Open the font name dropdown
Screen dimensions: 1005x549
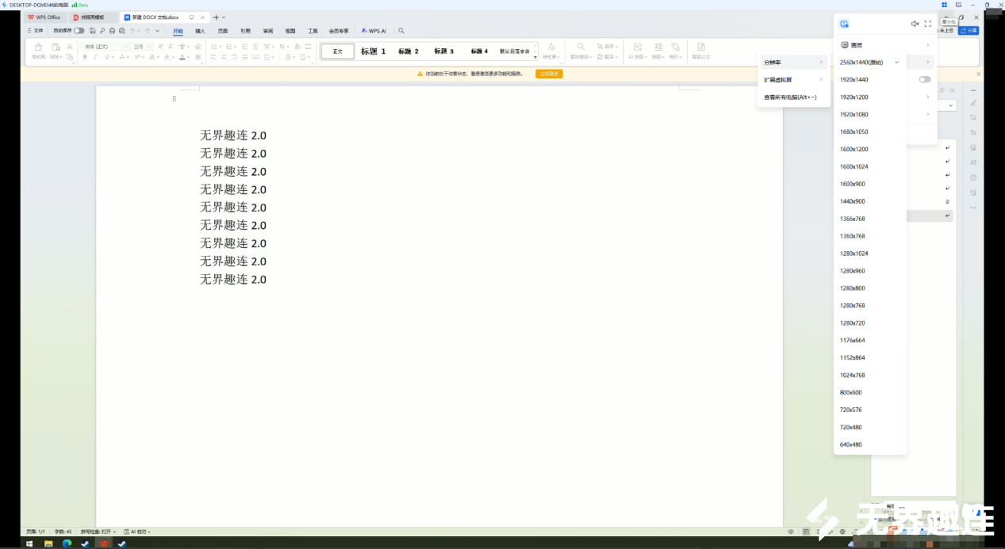tap(105, 47)
